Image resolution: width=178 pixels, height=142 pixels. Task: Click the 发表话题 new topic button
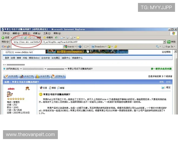11,76
